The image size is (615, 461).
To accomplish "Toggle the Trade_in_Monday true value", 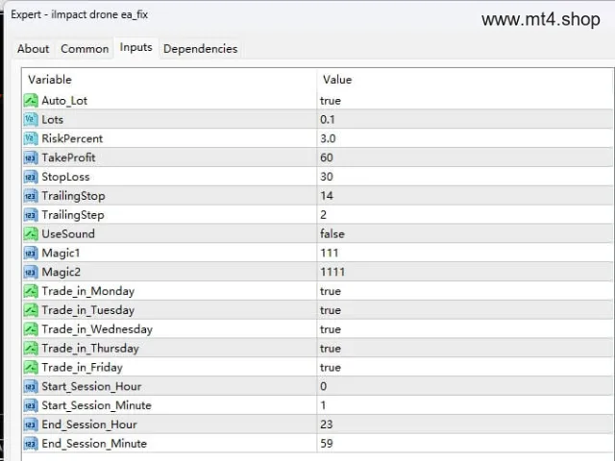I will 464,291.
